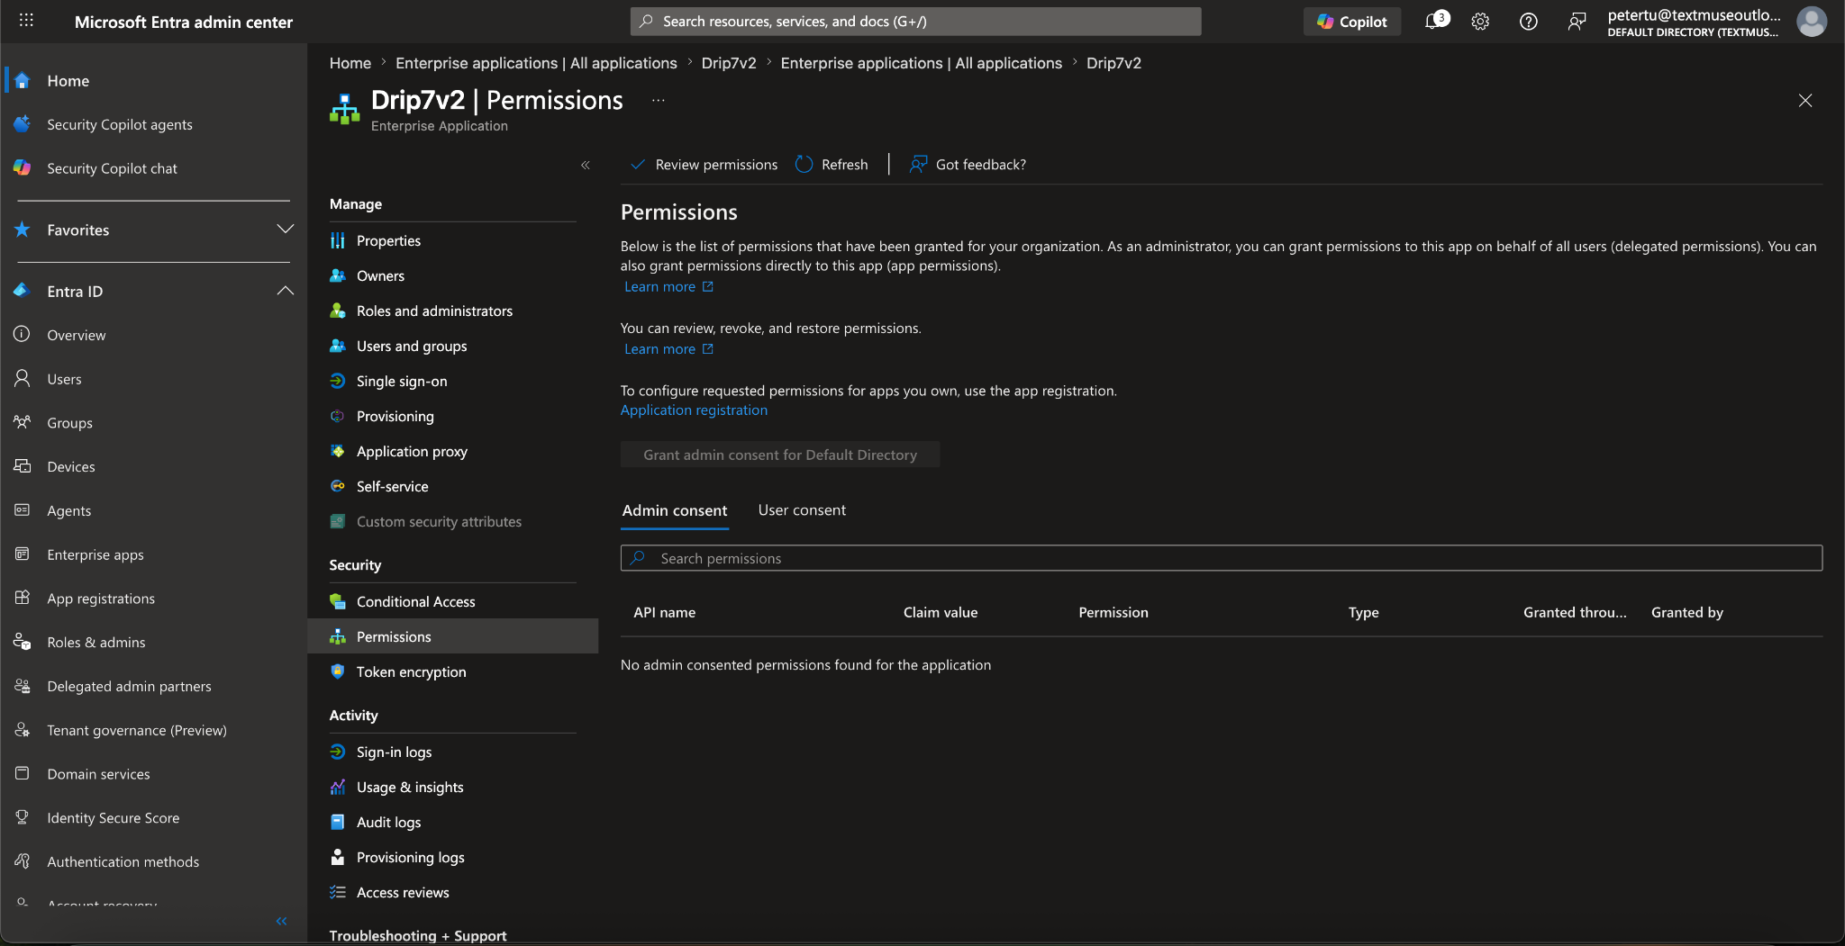Collapse the Entra ID section chevron
Viewport: 1845px width, 946px height.
coord(285,291)
